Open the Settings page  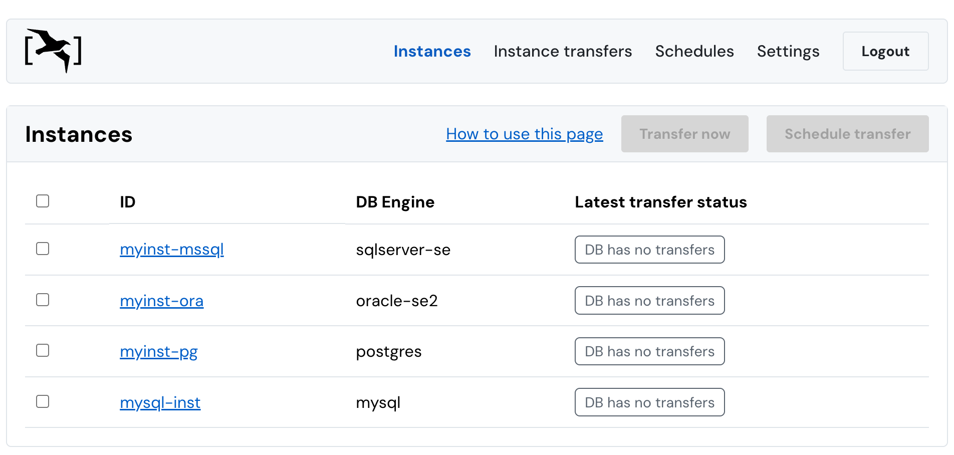[788, 51]
